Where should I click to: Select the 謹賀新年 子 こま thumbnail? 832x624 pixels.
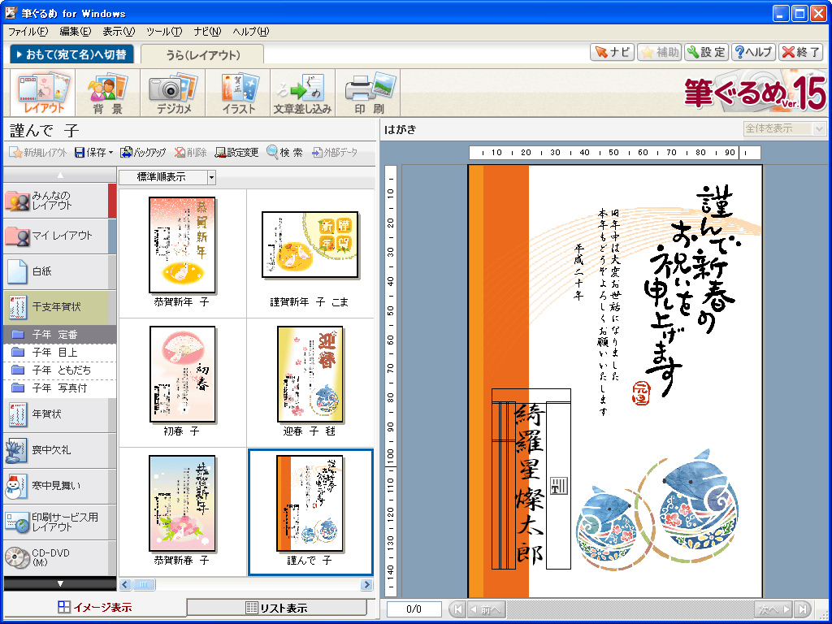point(310,253)
